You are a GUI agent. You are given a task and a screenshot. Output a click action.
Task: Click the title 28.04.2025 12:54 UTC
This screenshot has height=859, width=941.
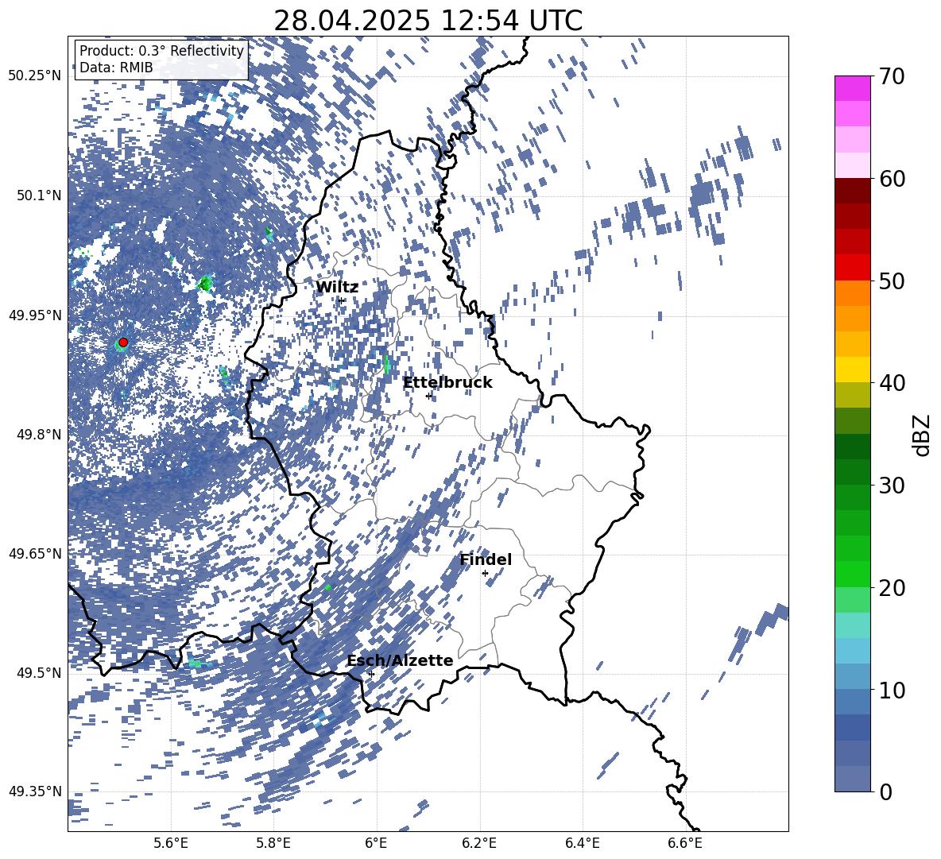coord(428,21)
